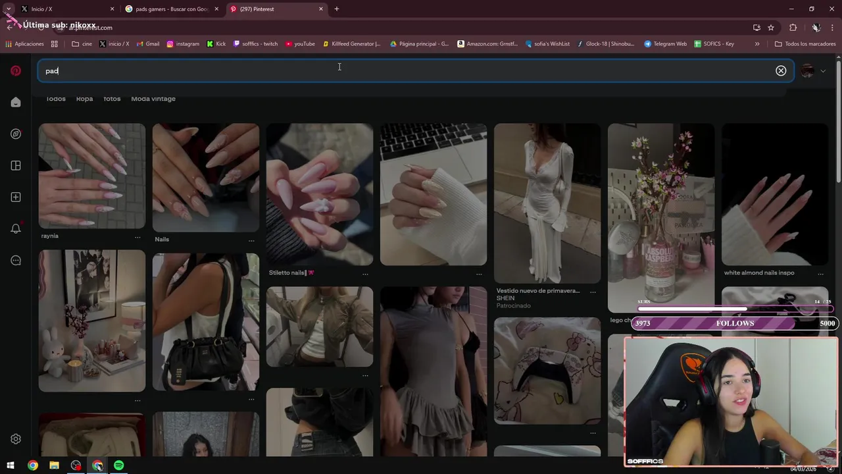Open the instagram bookmark
The width and height of the screenshot is (842, 474).
coord(183,44)
